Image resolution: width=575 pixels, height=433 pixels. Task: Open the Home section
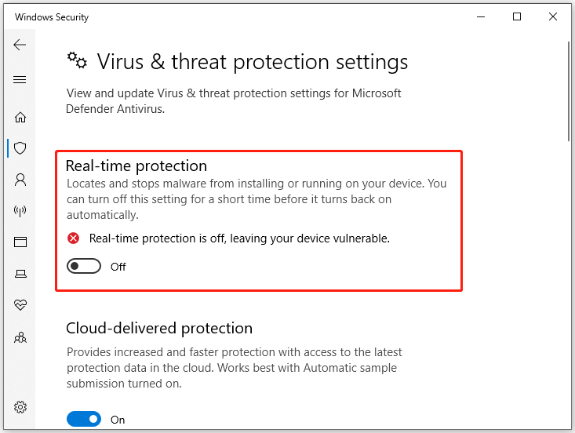pos(20,118)
